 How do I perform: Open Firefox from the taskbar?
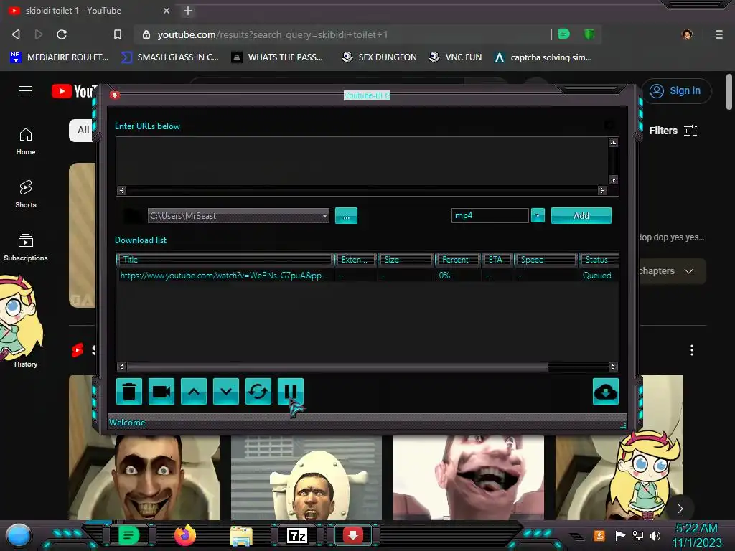tap(185, 535)
